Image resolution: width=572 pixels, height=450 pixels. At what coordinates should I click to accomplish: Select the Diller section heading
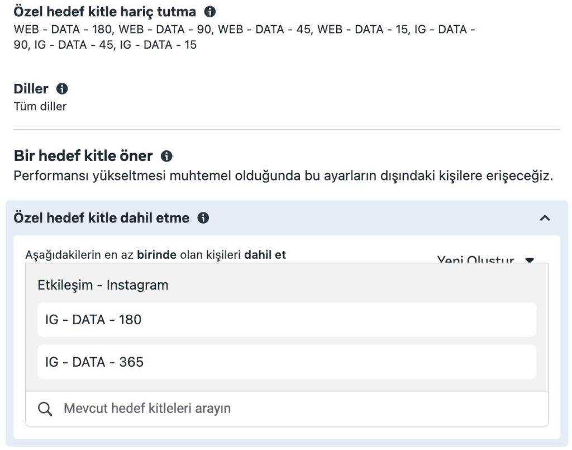[31, 88]
